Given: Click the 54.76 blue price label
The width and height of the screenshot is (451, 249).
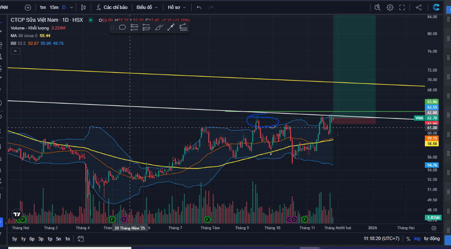Looking at the screenshot, I should coord(432,165).
